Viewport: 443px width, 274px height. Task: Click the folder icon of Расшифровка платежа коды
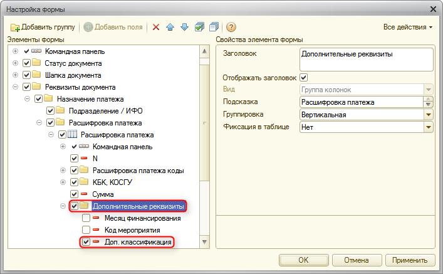tap(84, 170)
